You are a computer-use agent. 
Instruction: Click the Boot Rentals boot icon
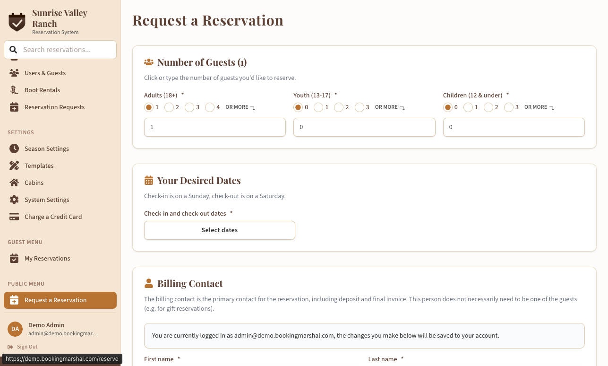[x=14, y=90]
